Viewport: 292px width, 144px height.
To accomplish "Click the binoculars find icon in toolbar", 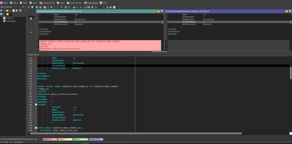I will [x=66, y=7].
